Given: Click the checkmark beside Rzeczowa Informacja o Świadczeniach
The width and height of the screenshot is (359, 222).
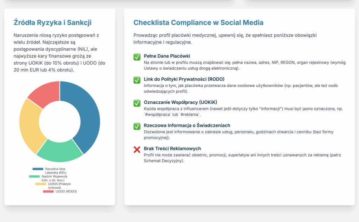Looking at the screenshot, I should pos(137,126).
